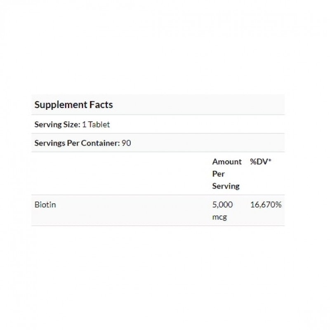Select the Biotin ingredient name

click(45, 205)
